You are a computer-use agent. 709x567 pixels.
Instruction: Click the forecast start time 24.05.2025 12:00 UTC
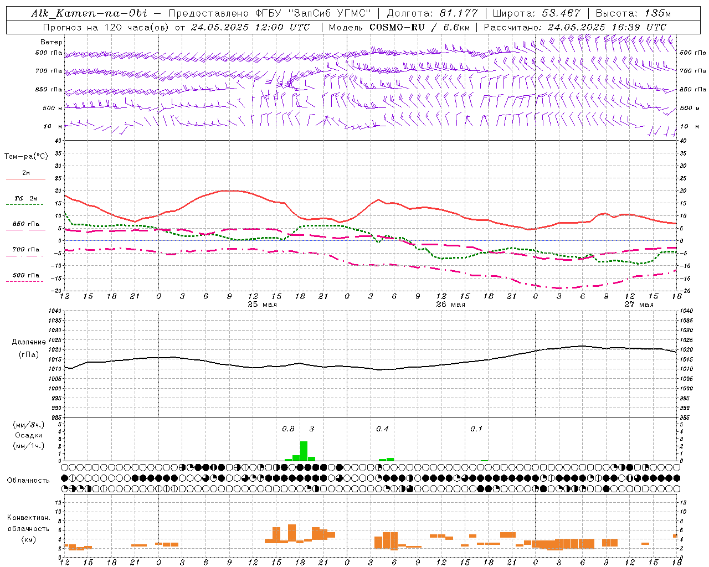click(250, 27)
